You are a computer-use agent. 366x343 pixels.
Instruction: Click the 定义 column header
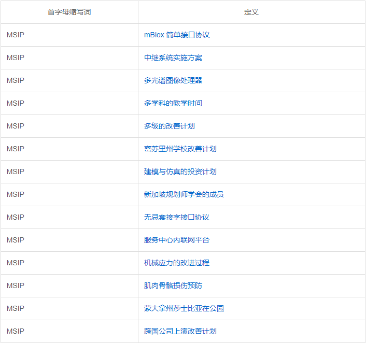(251, 12)
